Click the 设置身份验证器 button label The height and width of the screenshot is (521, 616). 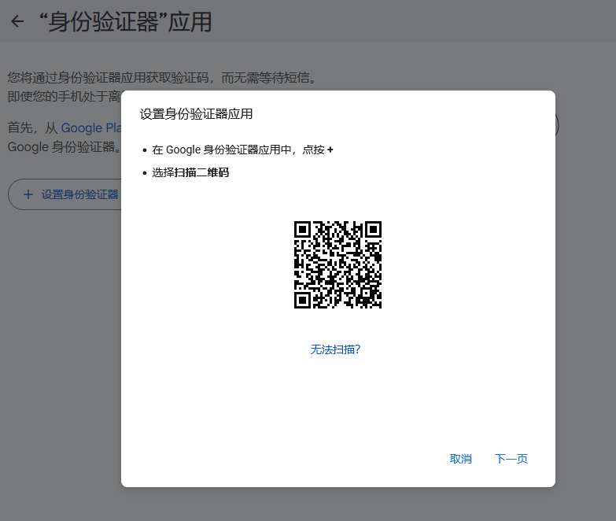point(79,194)
